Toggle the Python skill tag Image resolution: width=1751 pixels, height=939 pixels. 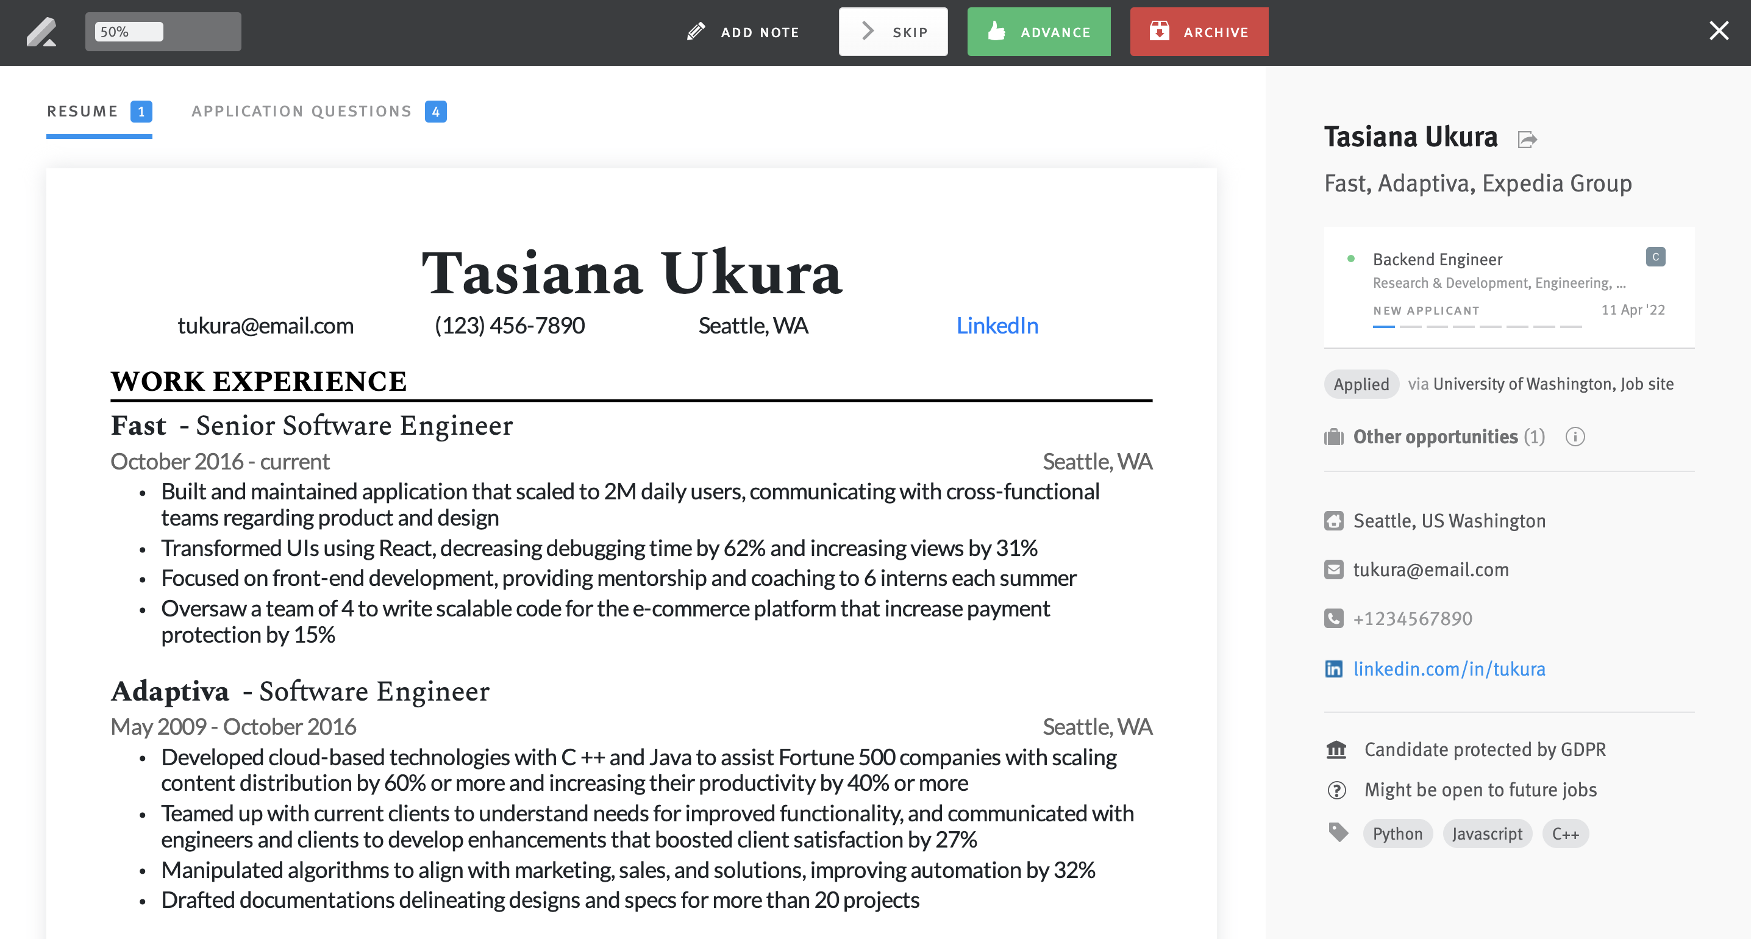point(1397,834)
